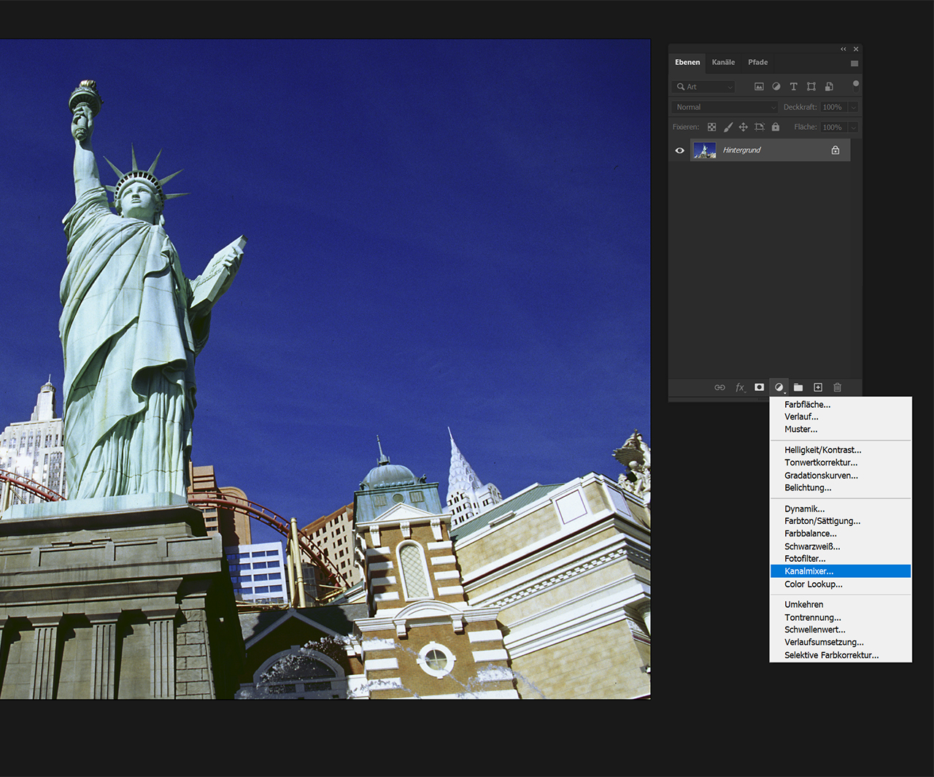Viewport: 934px width, 777px height.
Task: Click the link layers chain icon
Action: [x=719, y=387]
